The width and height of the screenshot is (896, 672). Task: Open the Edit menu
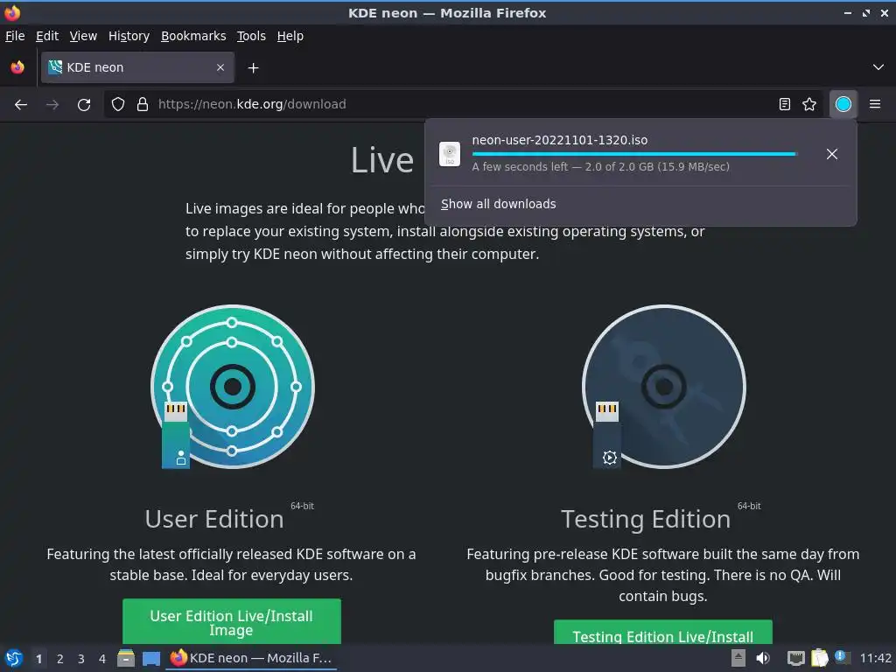[x=47, y=36]
